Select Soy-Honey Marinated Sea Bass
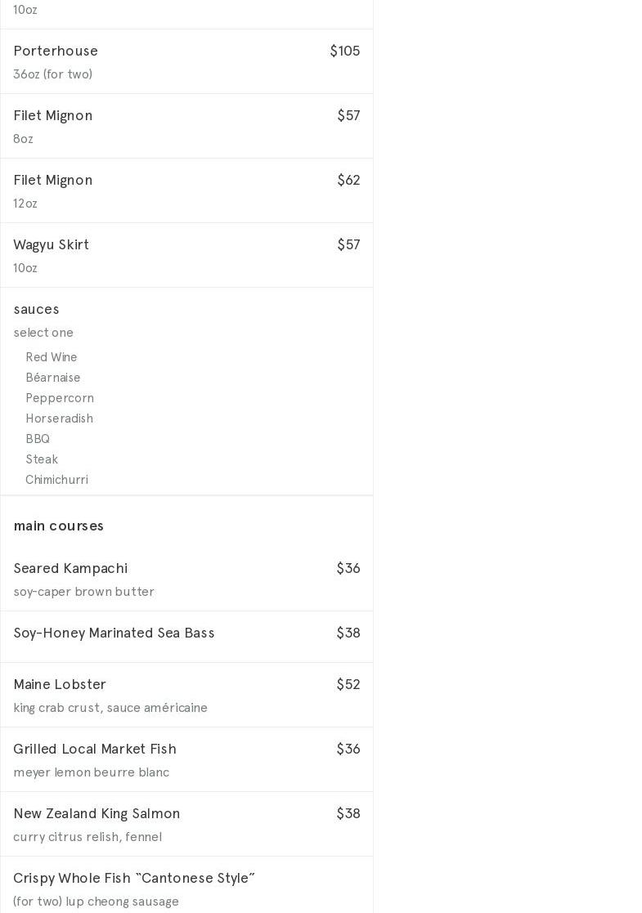This screenshot has height=913, width=642. 114,633
